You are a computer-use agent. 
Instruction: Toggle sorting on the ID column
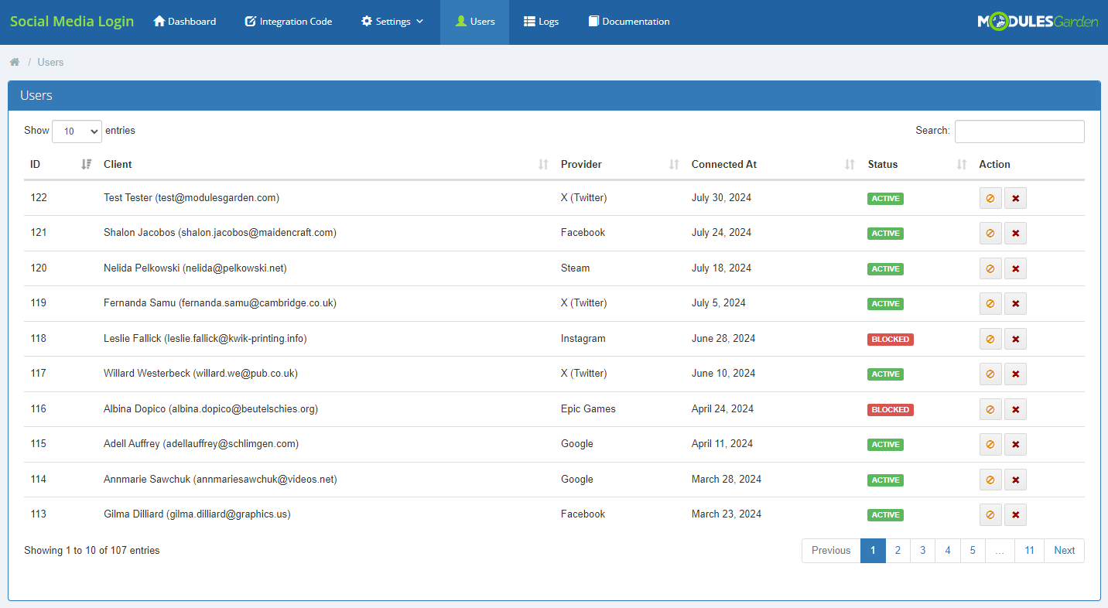point(87,164)
